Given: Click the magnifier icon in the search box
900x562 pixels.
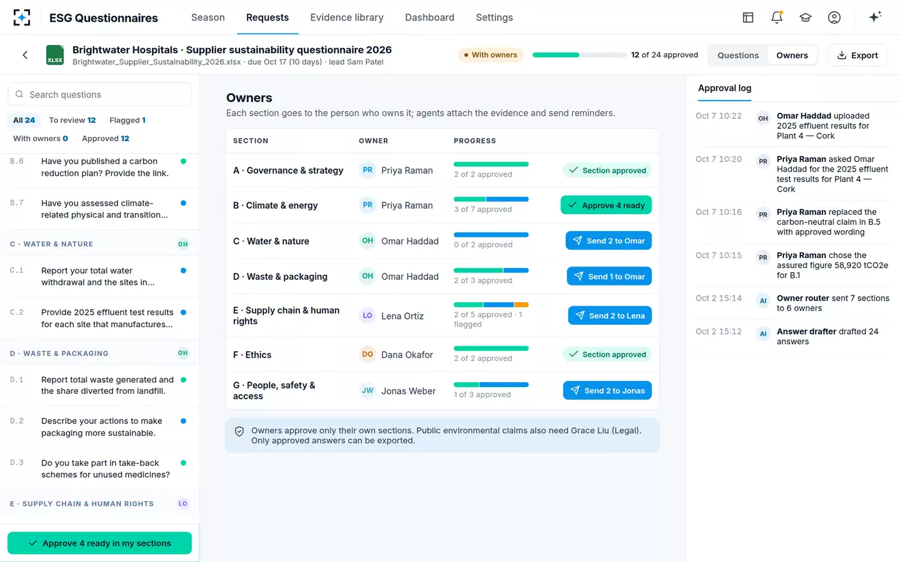Looking at the screenshot, I should click(x=19, y=94).
